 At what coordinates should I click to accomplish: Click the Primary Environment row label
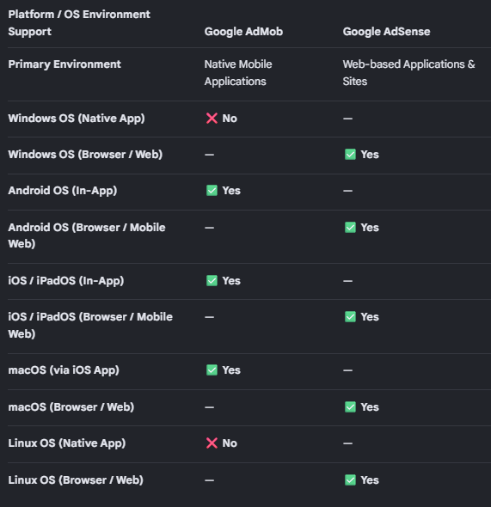coord(64,64)
